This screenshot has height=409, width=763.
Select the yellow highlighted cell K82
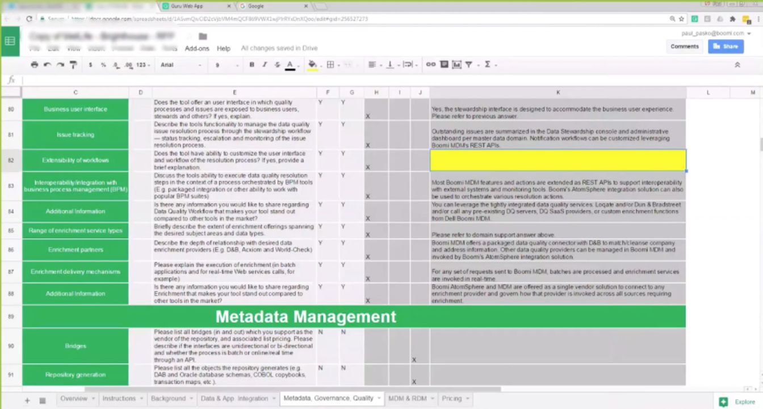point(557,160)
